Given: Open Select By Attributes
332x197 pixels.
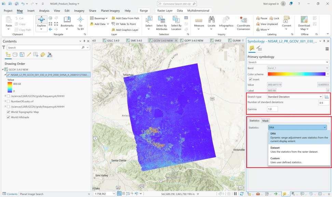Looking at the screenshot, I should point(162,23).
